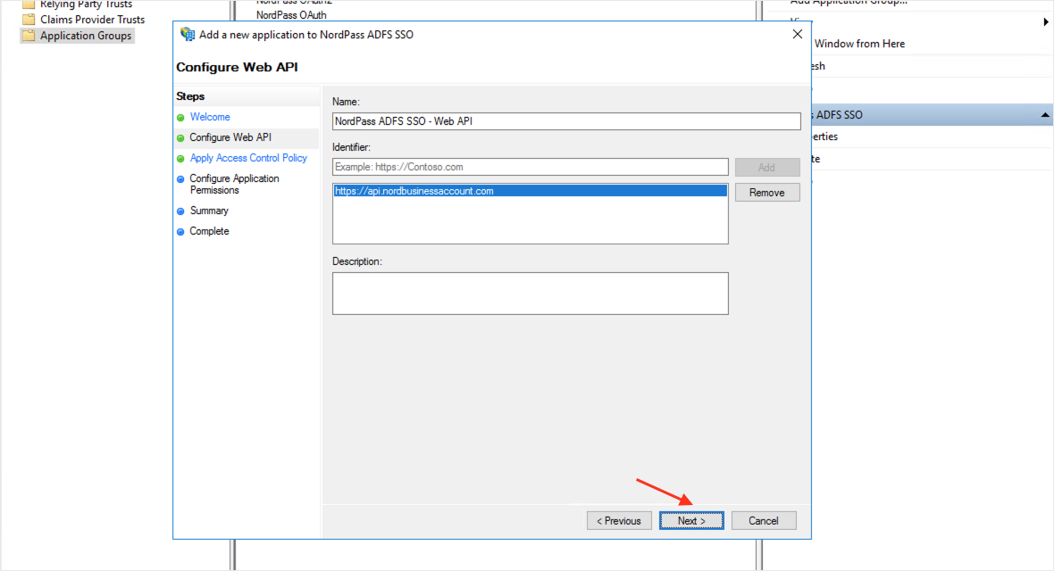
Task: Jump to Apply Access Control Policy step
Action: click(248, 158)
